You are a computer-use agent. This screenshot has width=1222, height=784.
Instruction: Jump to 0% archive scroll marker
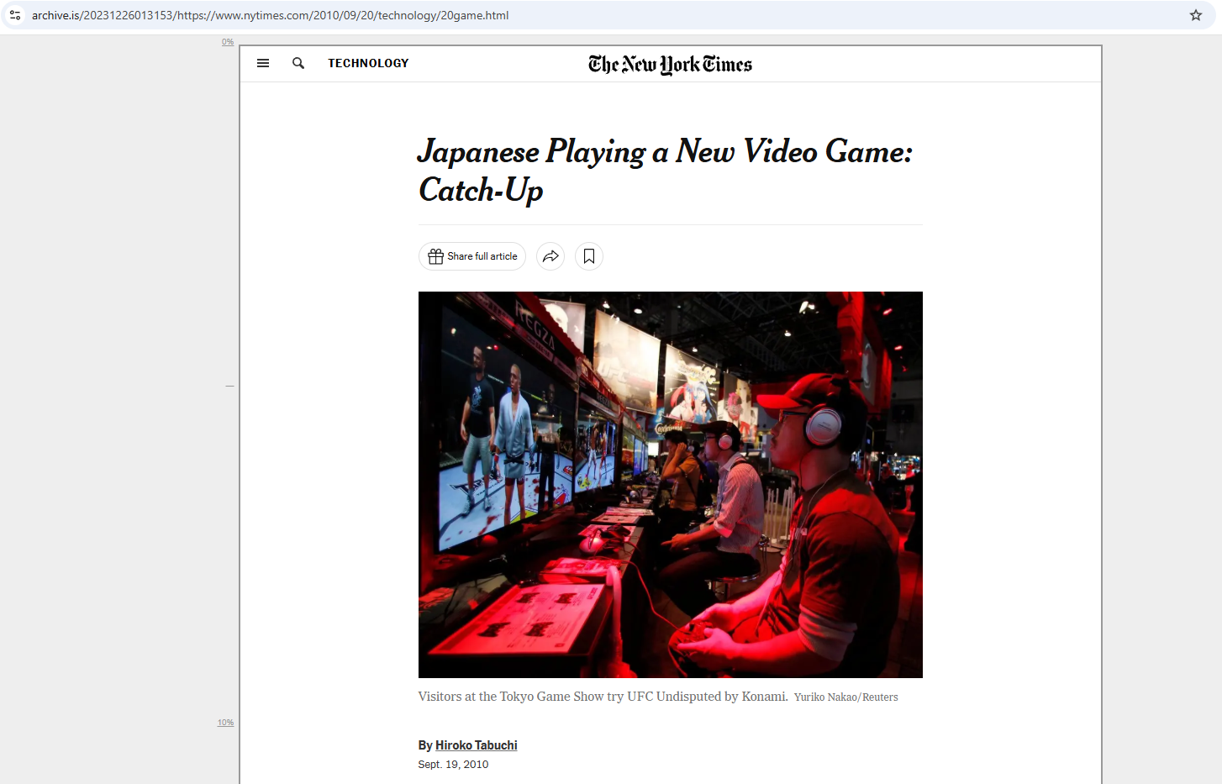pyautogui.click(x=228, y=42)
